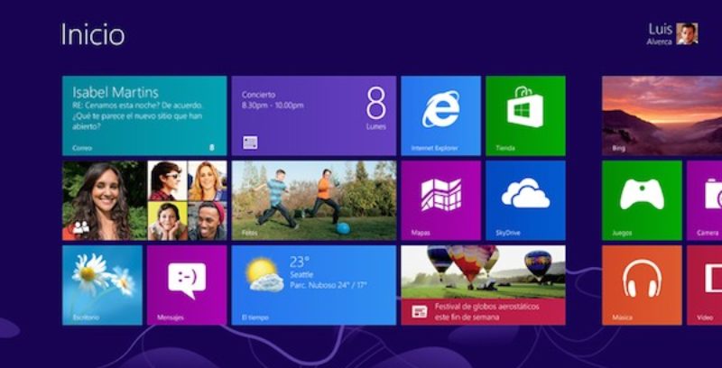Viewport: 722px width, 368px height.
Task: Click the people icon on contacts tile
Action: (81, 227)
